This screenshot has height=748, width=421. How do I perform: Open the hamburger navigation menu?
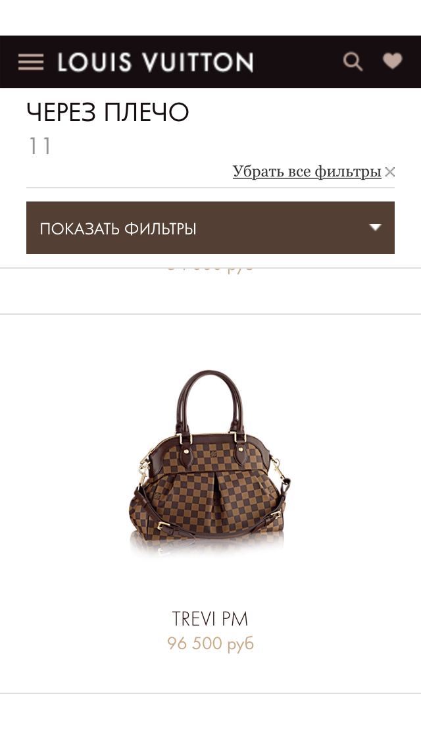coord(31,62)
